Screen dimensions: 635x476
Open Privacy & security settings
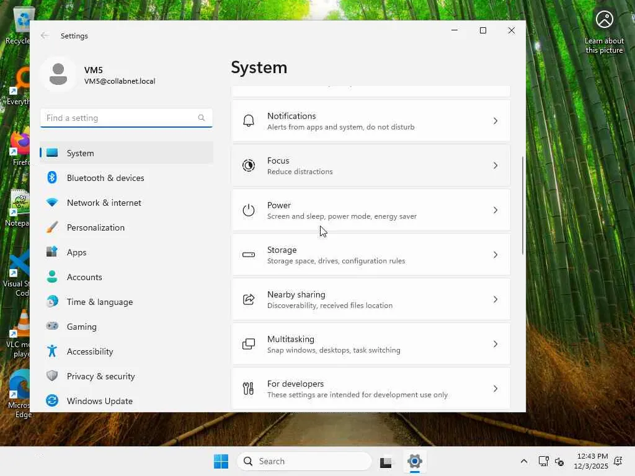pos(100,376)
